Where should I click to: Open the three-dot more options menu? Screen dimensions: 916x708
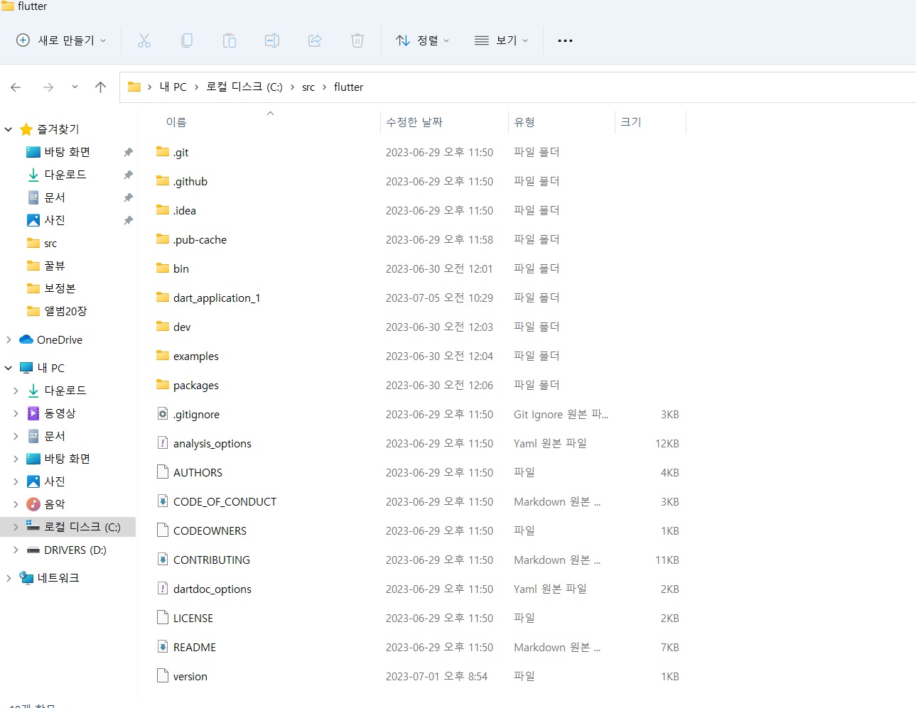[x=565, y=40]
